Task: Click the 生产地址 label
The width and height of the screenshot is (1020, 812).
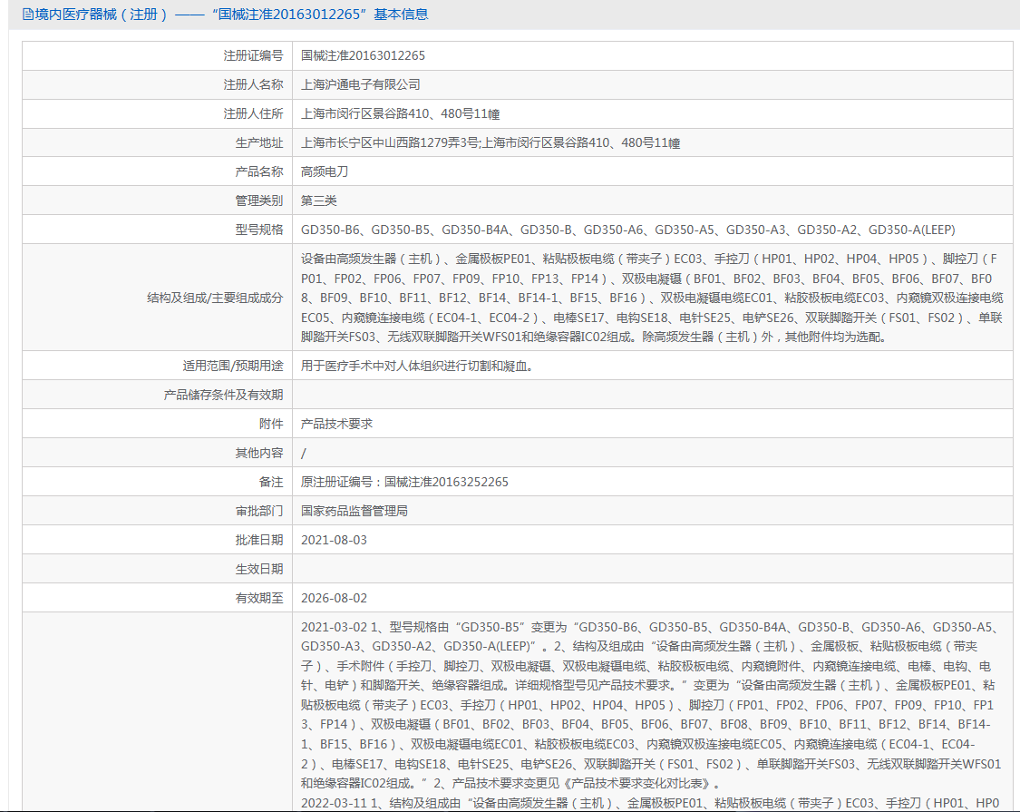Action: click(259, 142)
